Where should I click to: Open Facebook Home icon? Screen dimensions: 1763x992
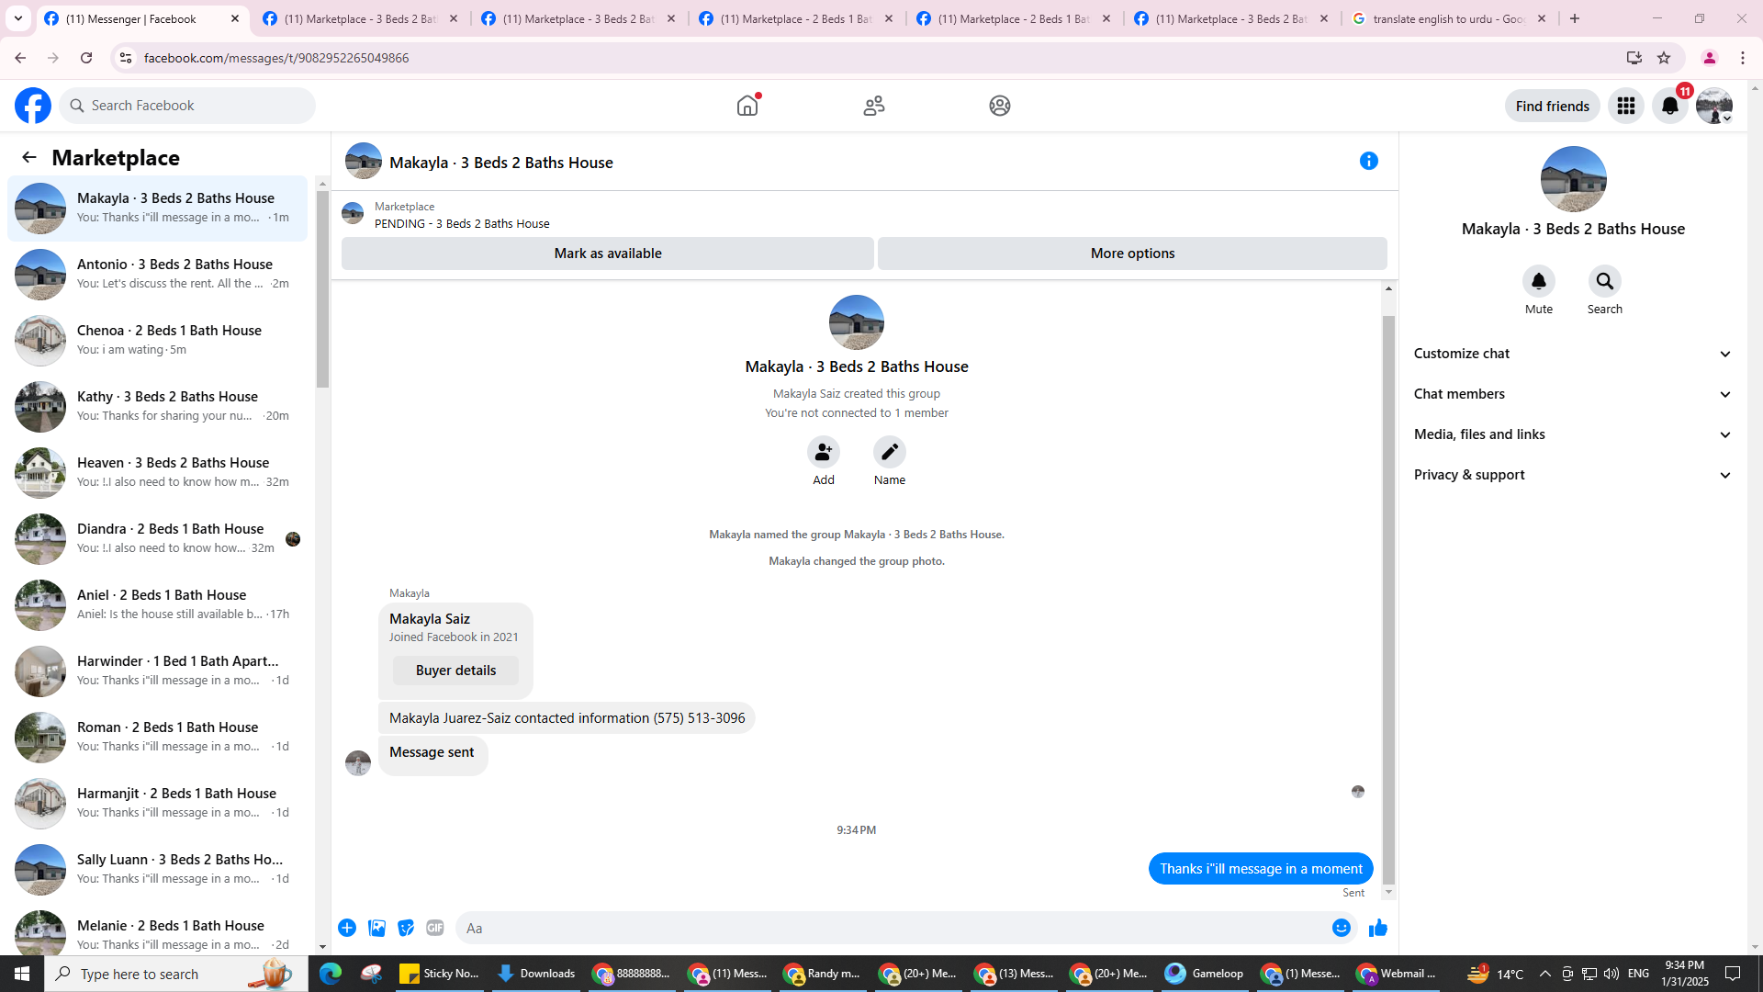pyautogui.click(x=747, y=106)
